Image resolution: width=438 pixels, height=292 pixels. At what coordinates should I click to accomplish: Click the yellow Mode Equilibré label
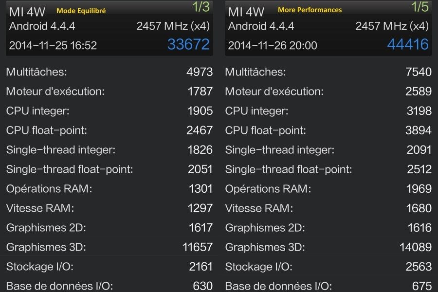tap(81, 10)
